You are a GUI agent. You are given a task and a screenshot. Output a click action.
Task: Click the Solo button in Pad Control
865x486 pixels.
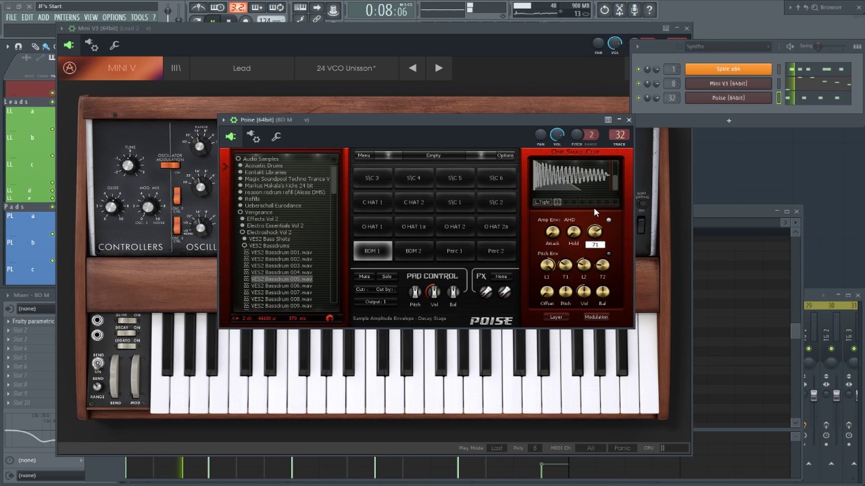[x=387, y=276]
